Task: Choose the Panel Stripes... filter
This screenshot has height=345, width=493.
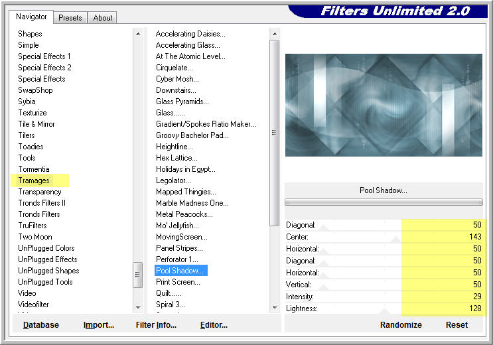Action: point(180,248)
